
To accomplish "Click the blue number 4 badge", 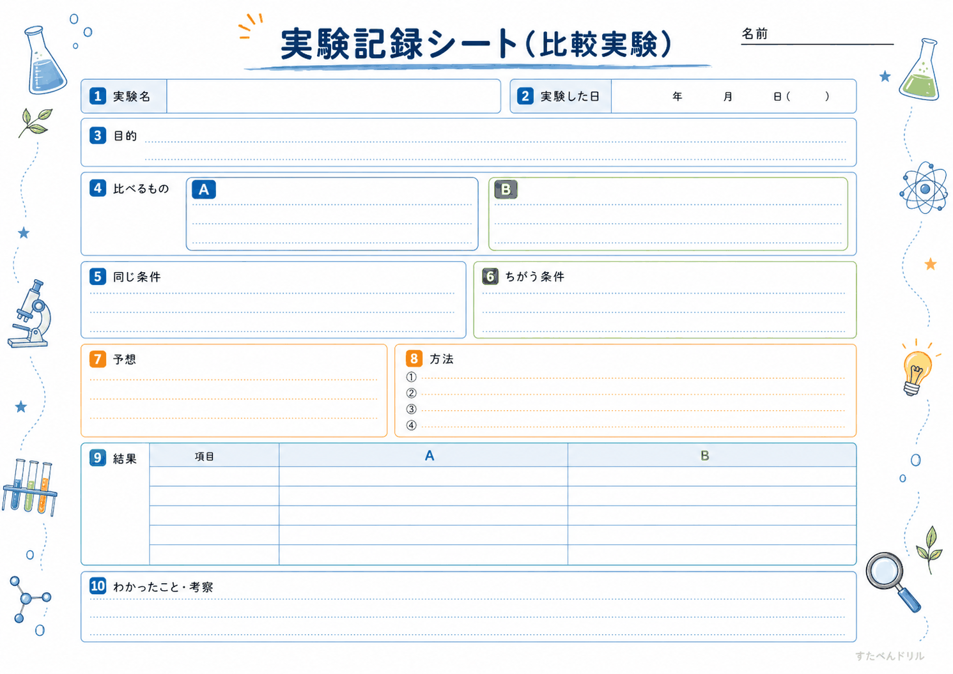I will point(97,188).
